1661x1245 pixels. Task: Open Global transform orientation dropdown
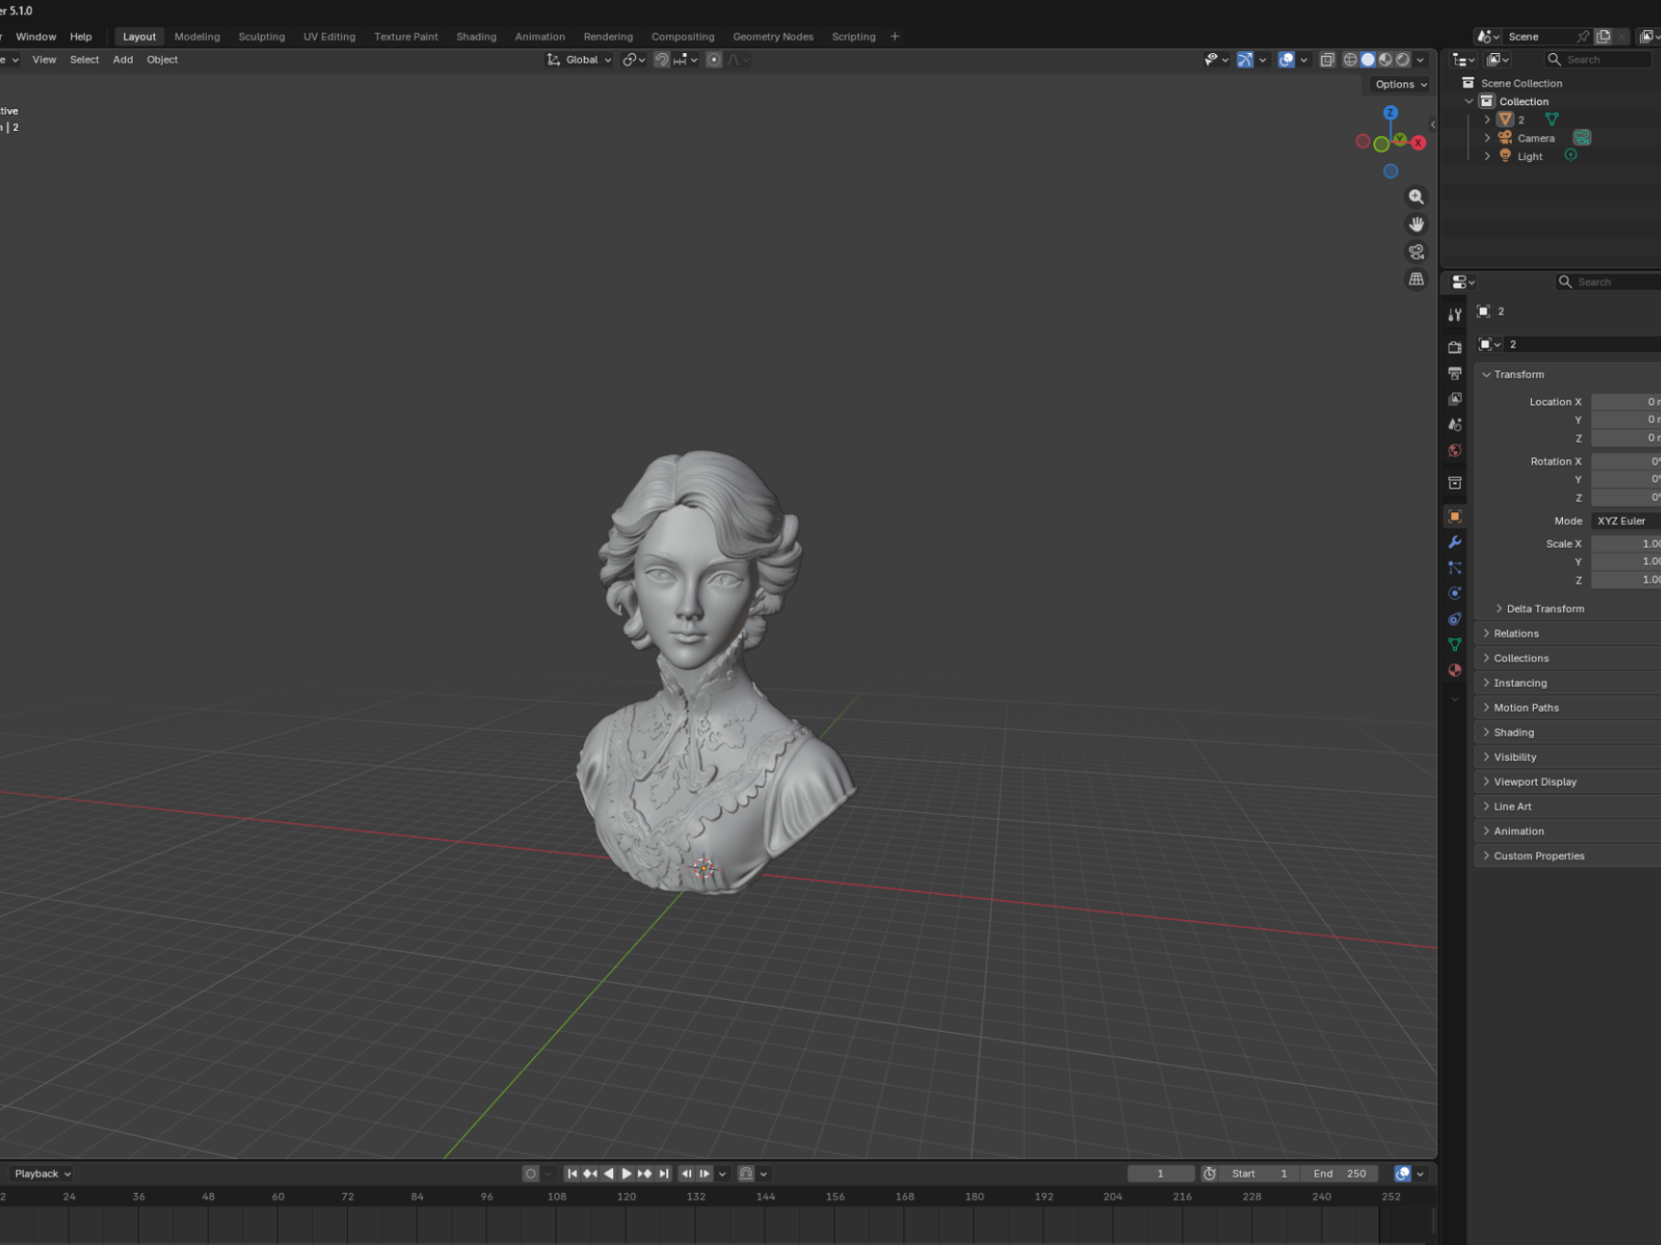(579, 59)
